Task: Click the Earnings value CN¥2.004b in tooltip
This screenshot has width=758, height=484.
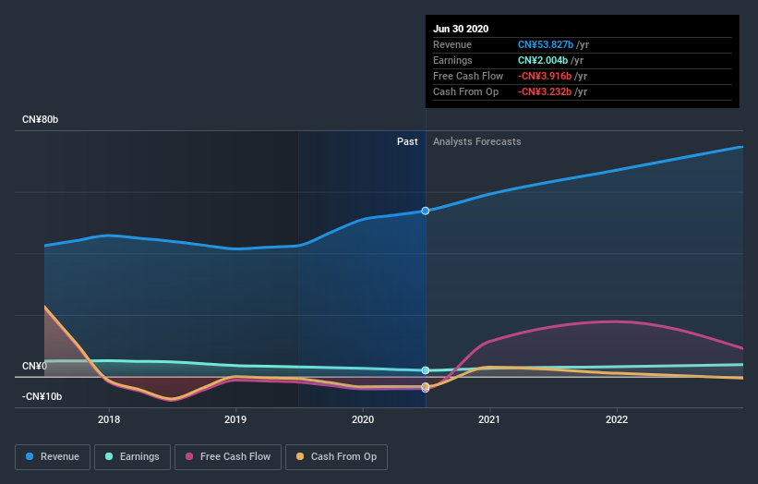Action: tap(543, 60)
